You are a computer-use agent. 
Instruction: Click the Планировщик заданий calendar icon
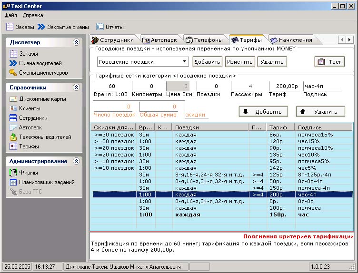(x=13, y=182)
